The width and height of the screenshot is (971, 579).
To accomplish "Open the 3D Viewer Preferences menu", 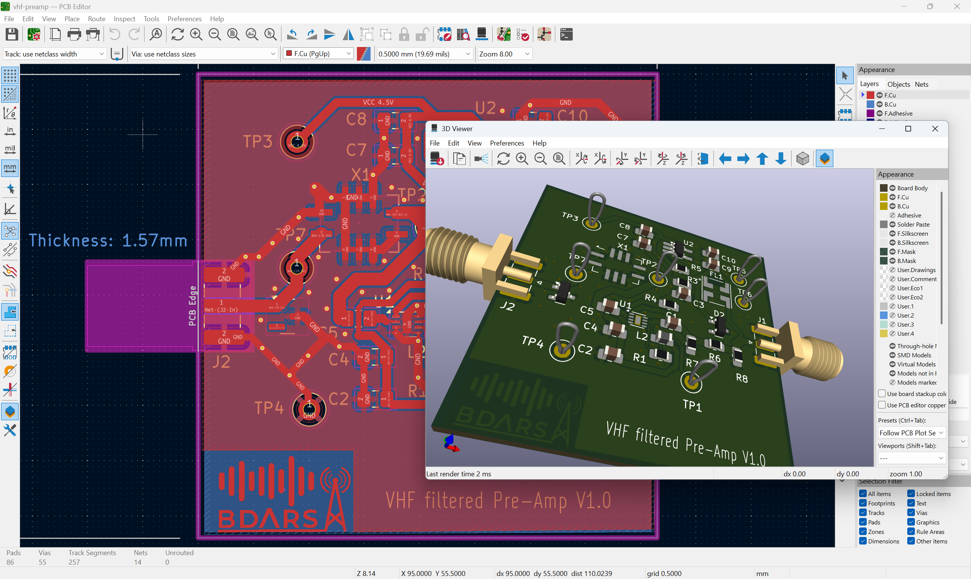I will [506, 143].
